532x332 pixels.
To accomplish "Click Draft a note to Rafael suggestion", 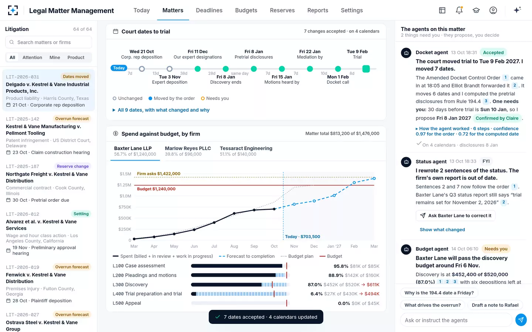I will point(495,305).
